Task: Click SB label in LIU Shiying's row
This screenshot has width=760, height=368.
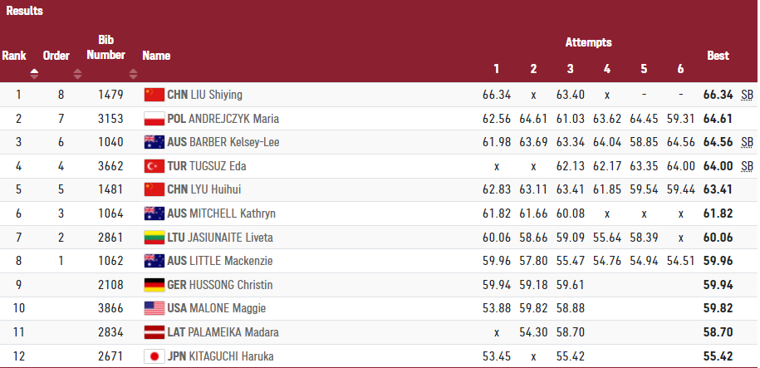Action: (x=747, y=95)
